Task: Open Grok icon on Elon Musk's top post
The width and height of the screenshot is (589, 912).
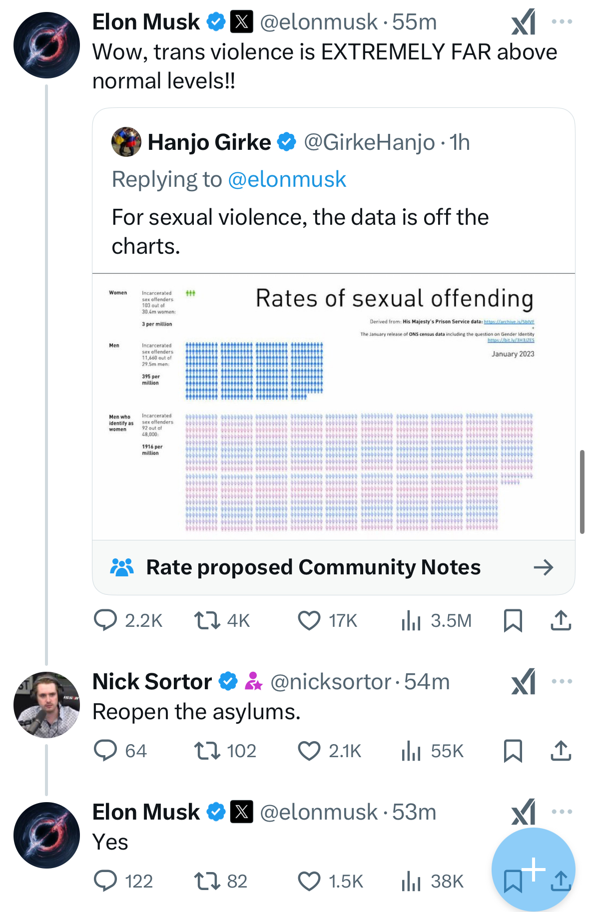Action: pos(524,22)
